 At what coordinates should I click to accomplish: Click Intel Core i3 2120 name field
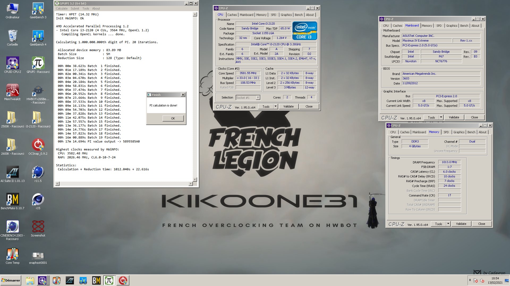(263, 24)
